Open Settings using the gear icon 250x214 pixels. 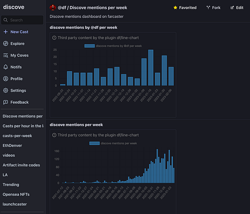6,90
